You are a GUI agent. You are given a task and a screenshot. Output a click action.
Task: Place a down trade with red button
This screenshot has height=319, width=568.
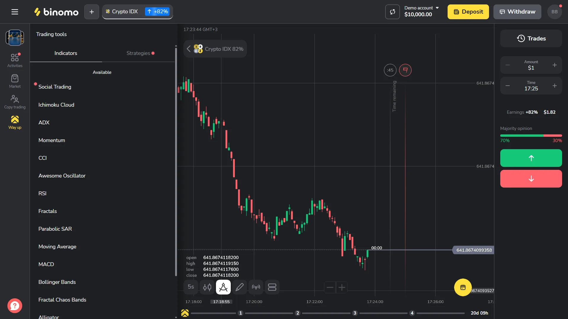click(531, 179)
